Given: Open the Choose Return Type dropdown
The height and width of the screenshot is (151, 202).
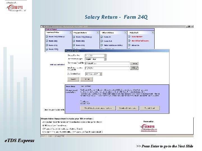Looking at the screenshot, I should pos(105,59).
